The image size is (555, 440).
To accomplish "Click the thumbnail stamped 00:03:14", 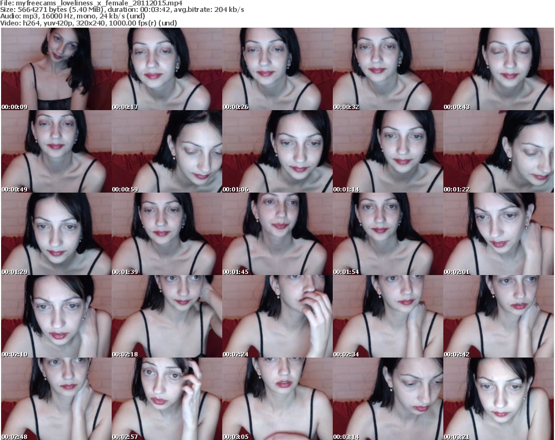I will pos(388,399).
